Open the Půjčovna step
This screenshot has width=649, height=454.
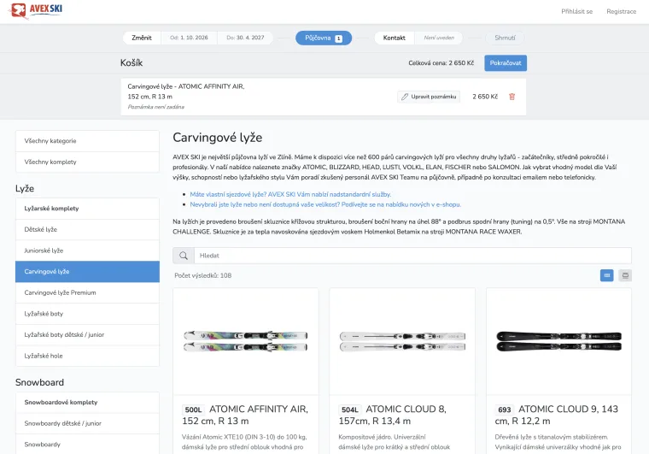pyautogui.click(x=324, y=38)
